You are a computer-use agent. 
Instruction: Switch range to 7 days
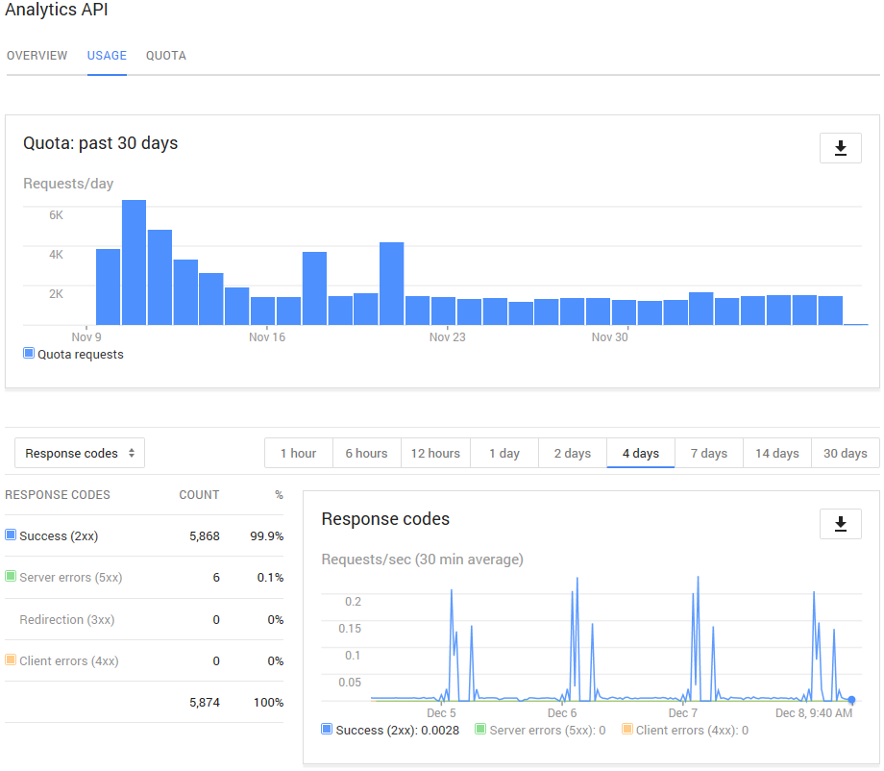click(x=709, y=453)
